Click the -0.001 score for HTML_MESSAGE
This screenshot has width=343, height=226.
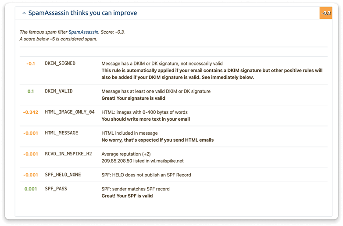31,133
